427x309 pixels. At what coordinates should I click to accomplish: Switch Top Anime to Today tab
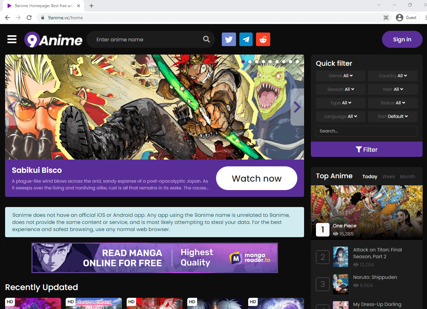tap(370, 177)
